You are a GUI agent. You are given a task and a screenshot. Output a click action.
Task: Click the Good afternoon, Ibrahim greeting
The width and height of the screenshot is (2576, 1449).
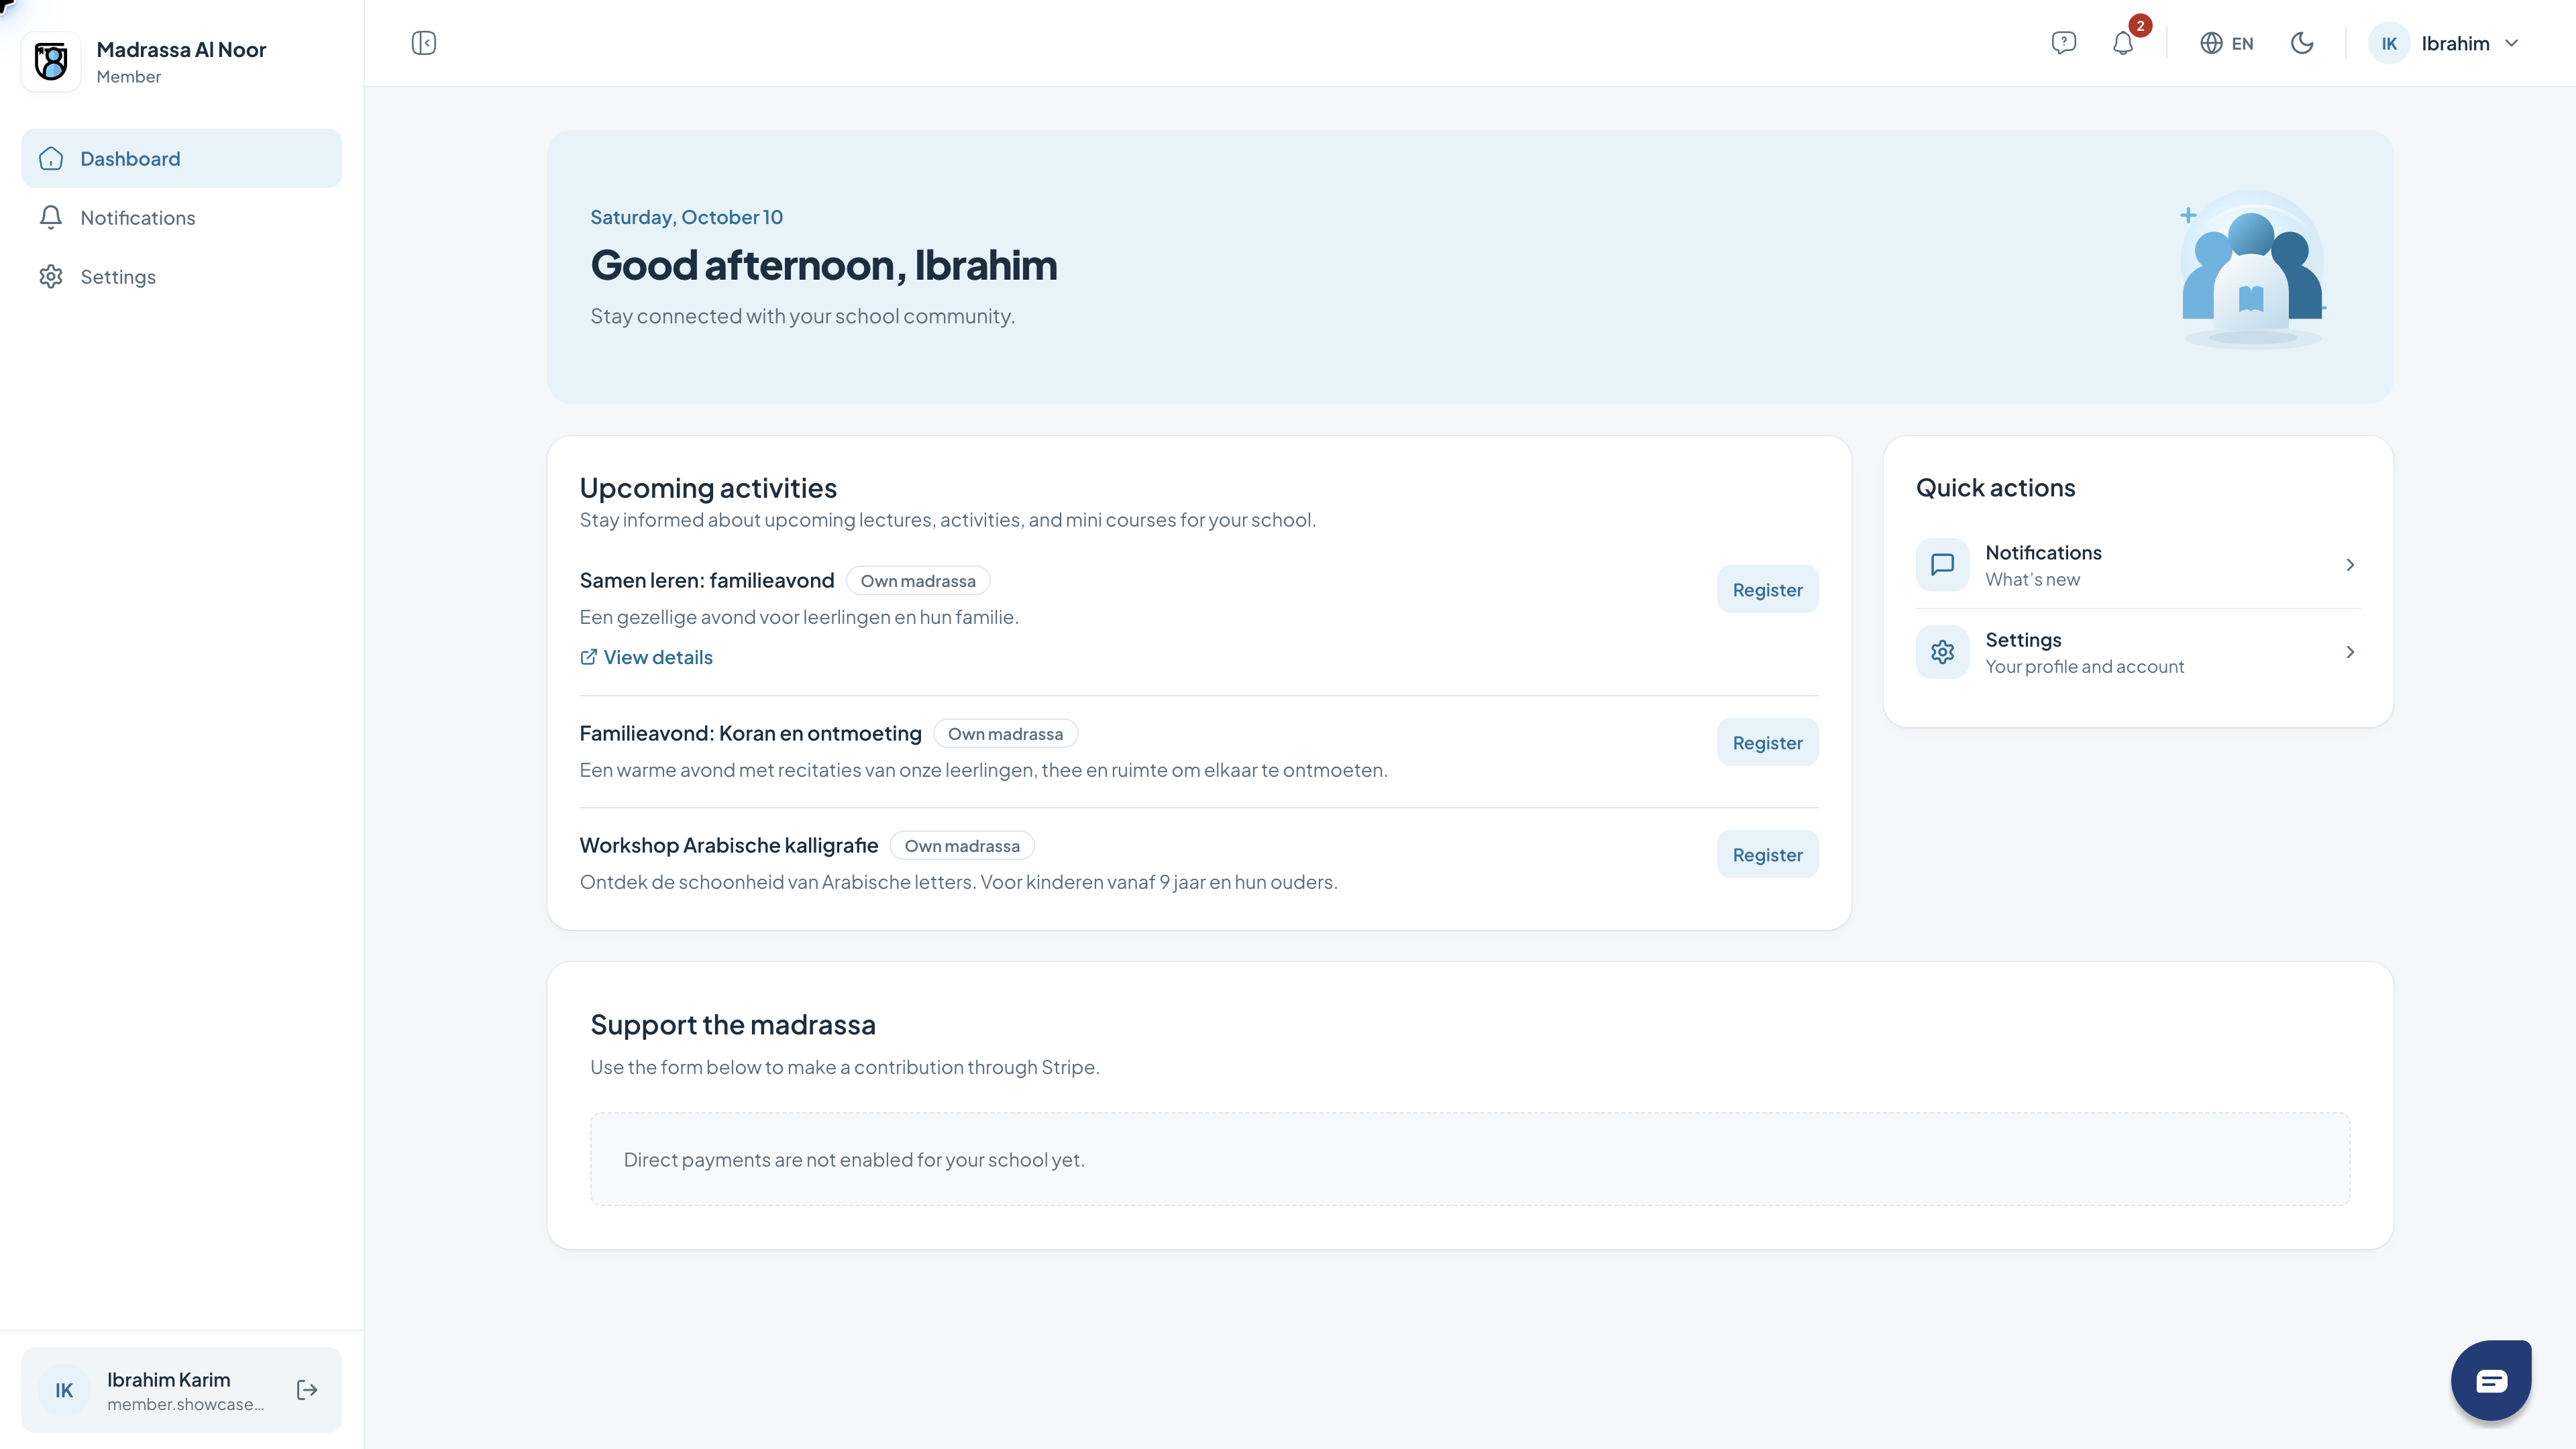tap(823, 265)
